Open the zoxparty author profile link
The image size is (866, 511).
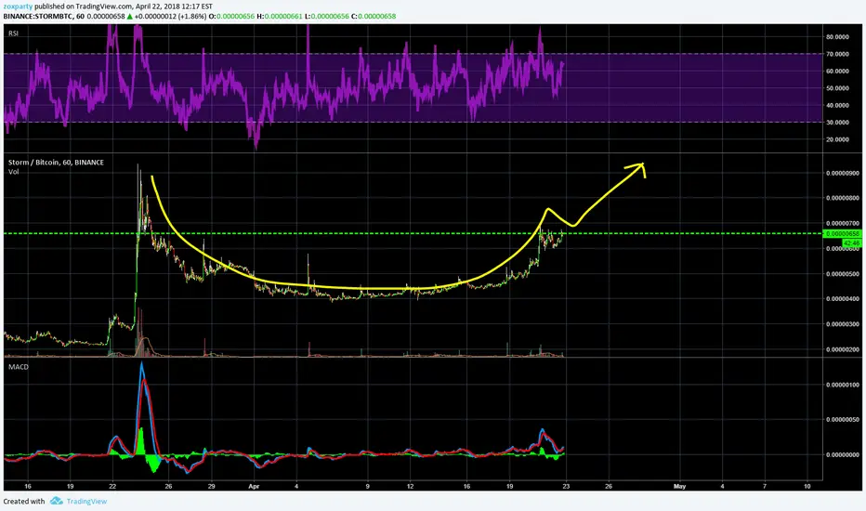18,7
